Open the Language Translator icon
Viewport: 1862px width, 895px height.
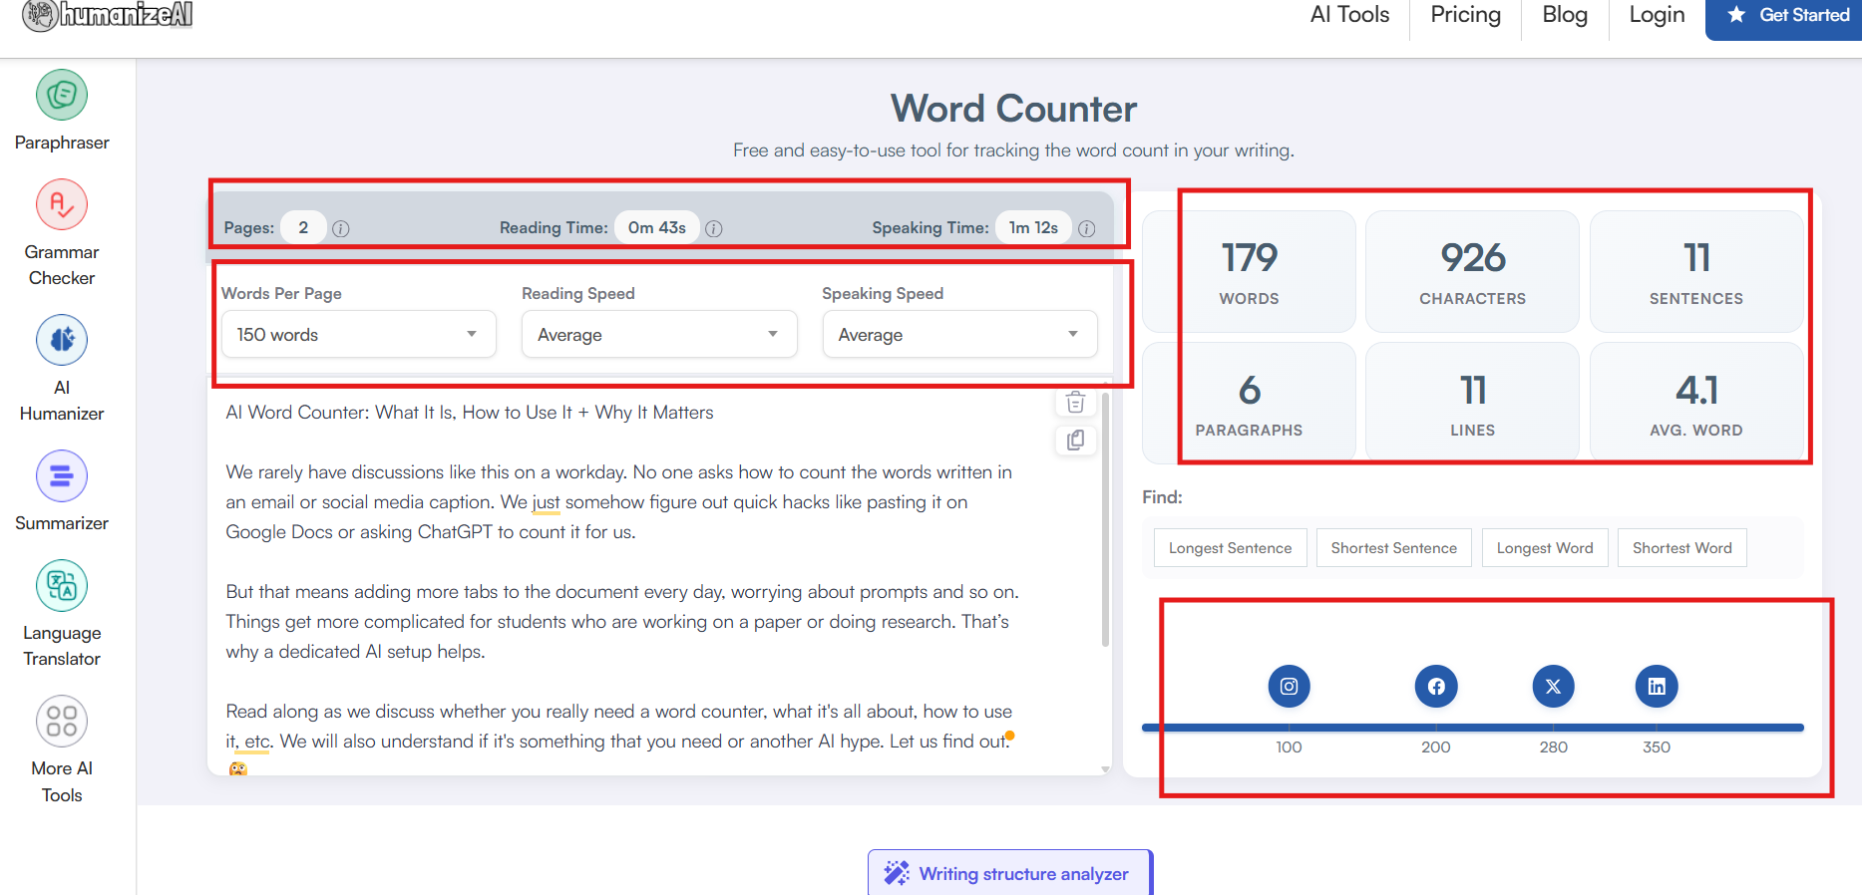coord(62,586)
